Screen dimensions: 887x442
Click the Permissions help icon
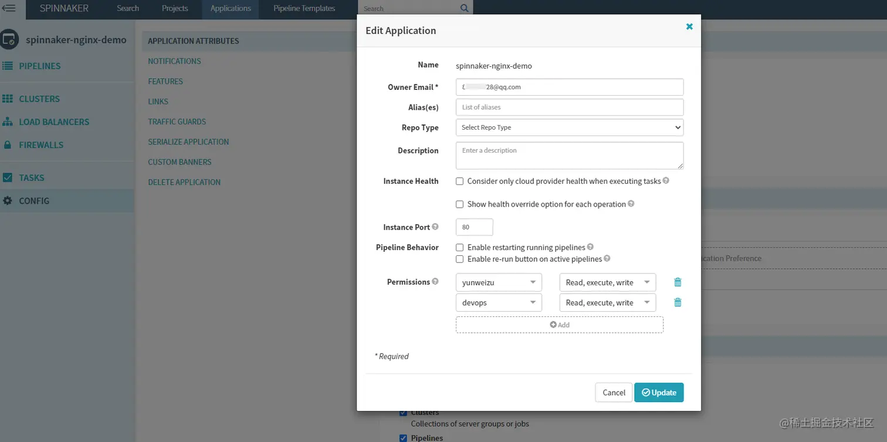coord(435,281)
